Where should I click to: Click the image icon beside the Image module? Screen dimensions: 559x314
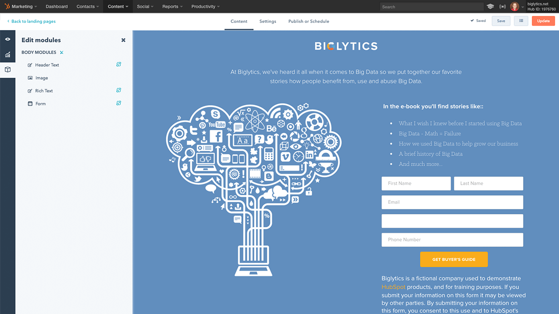pos(30,77)
